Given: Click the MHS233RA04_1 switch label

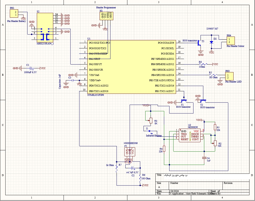Looking at the screenshot, I should pyautogui.click(x=45, y=44).
